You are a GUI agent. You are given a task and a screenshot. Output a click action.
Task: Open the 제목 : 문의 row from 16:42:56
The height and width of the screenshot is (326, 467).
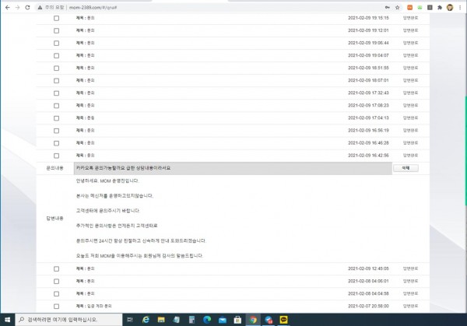point(85,156)
